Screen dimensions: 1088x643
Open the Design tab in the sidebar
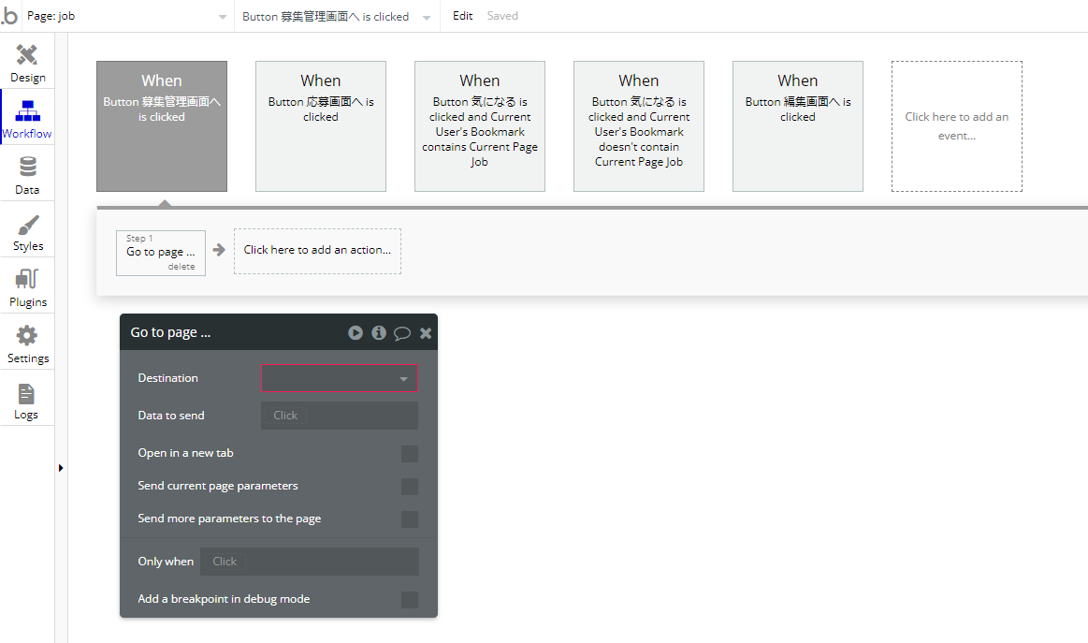[27, 64]
